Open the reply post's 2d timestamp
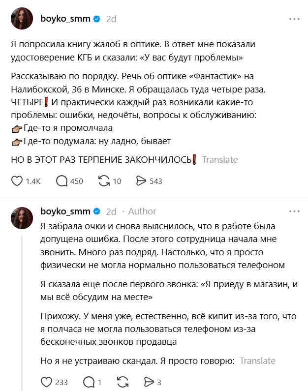 [x=111, y=211]
